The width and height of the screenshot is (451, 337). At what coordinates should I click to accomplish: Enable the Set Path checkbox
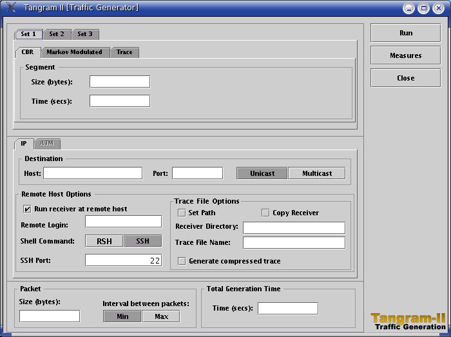tap(182, 213)
